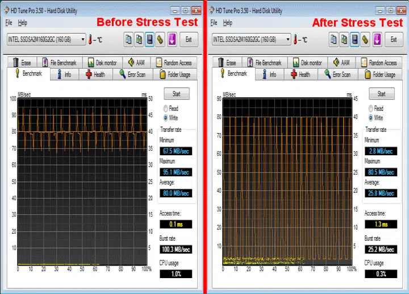Click the red cross Health icon in the Before Stress Test window

pyautogui.click(x=89, y=74)
